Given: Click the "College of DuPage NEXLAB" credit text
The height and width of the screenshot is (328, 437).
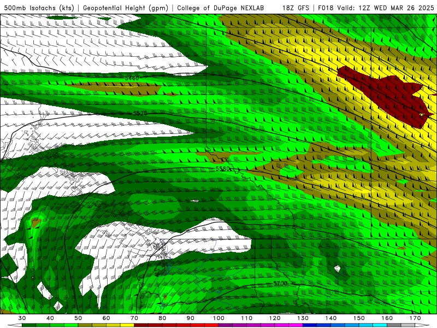Looking at the screenshot, I should tap(221, 8).
